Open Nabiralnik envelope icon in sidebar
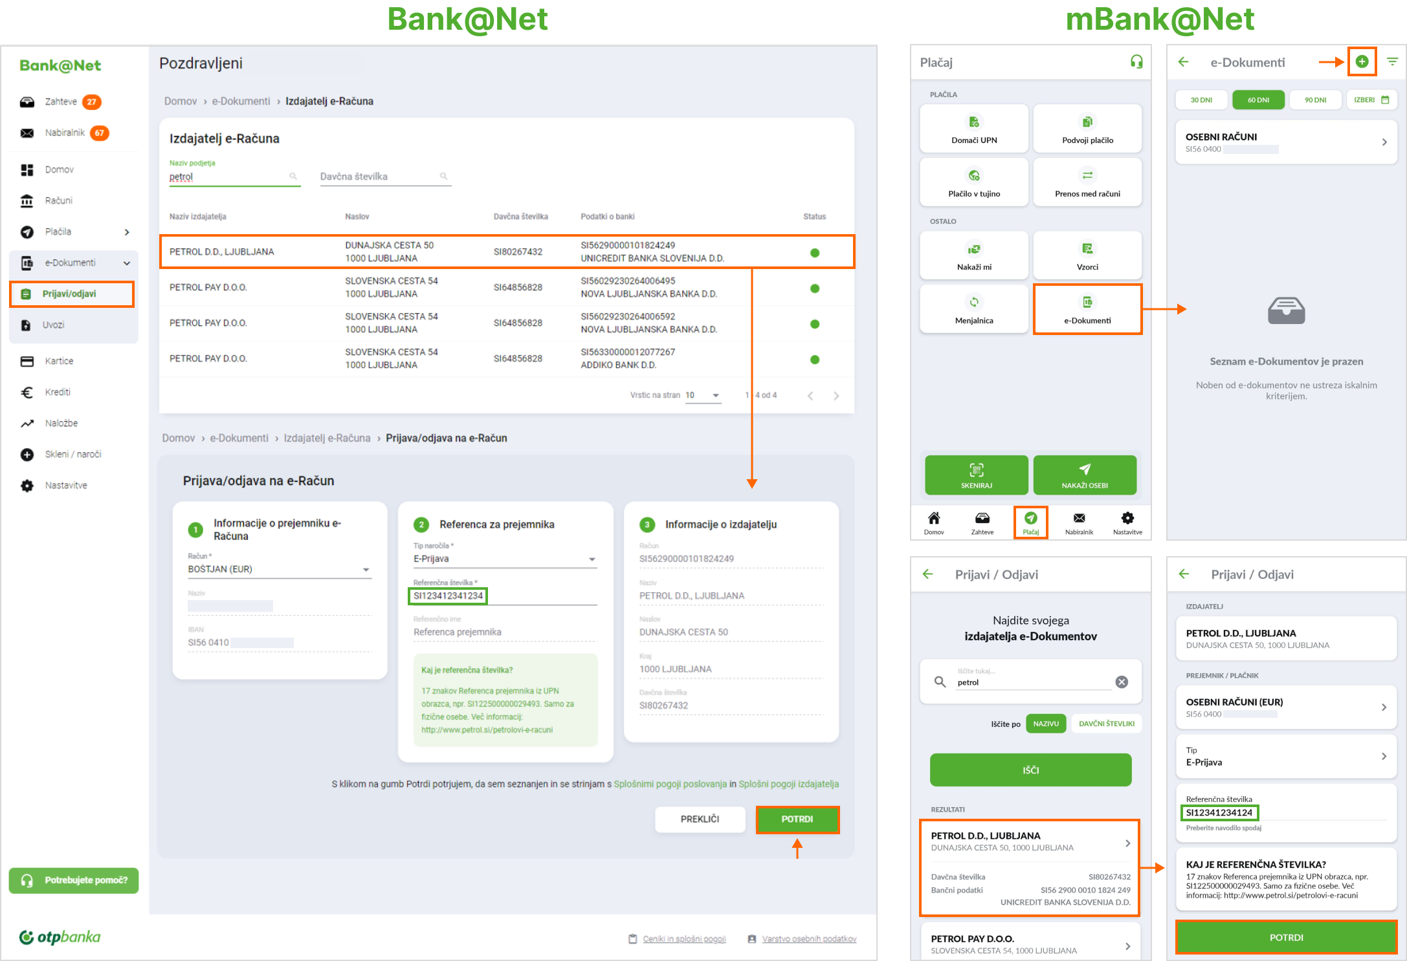 click(27, 133)
